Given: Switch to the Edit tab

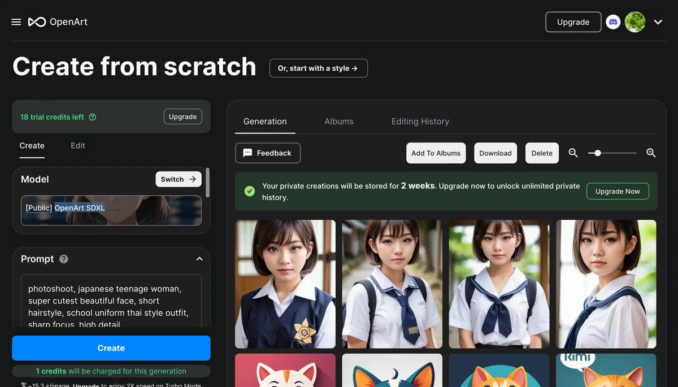Looking at the screenshot, I should point(78,146).
